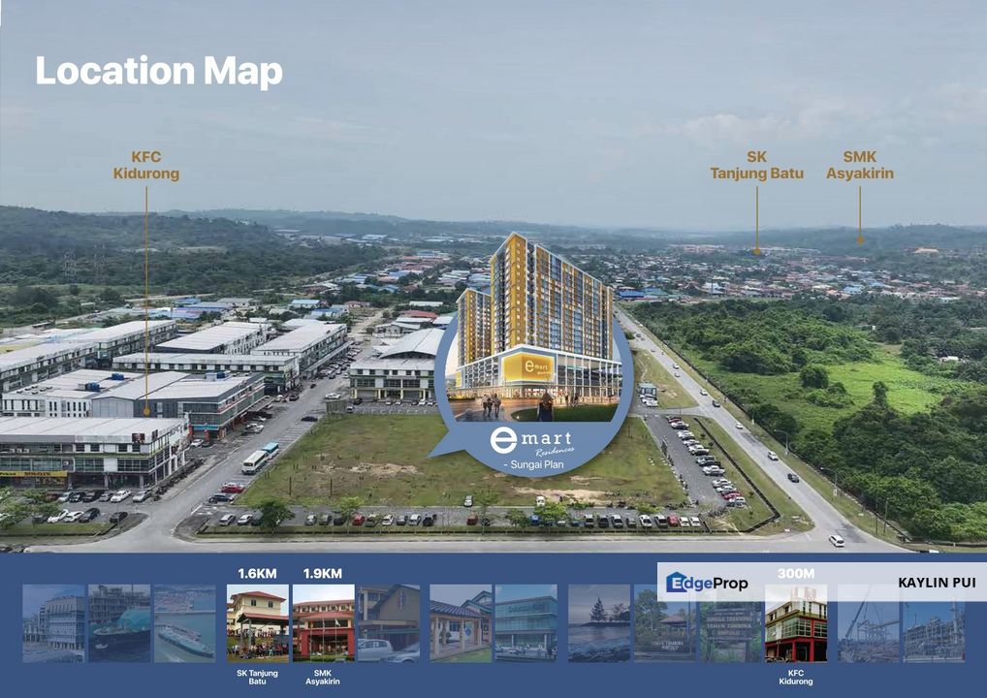This screenshot has height=698, width=987.
Task: Expand the 300M distance label
Action: tap(797, 574)
